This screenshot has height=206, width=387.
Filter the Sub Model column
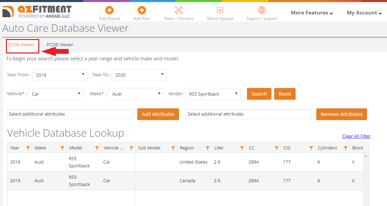point(173,148)
